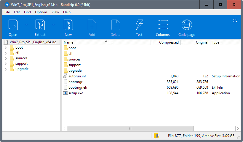Sort by the Type column header

(x=225, y=42)
